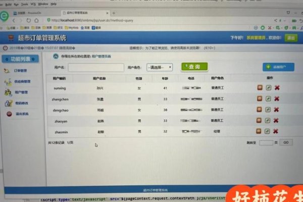Delete user zhangchen with red X
Viewport: 303px width, 202px height.
click(277, 98)
